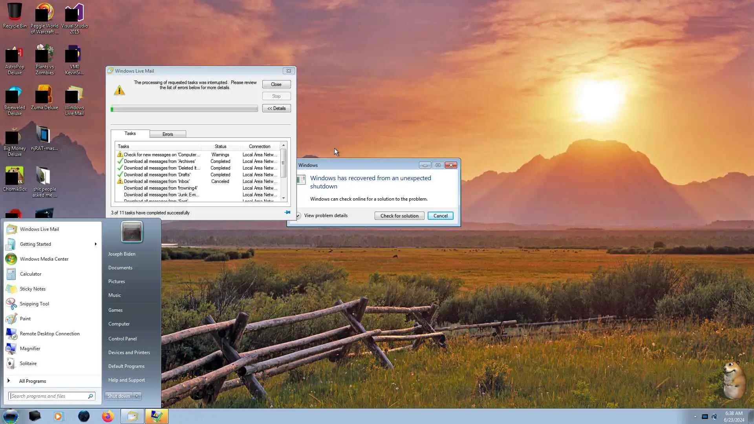Image resolution: width=754 pixels, height=424 pixels.
Task: Click the Search programs and files field
Action: point(48,396)
